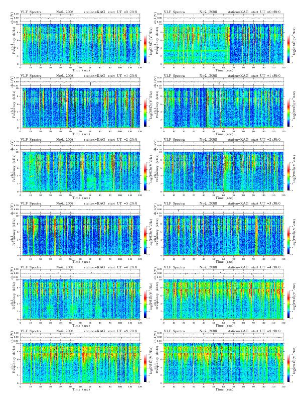Select the title text 'start UT =4:50:0'
This screenshot has width=307, height=398.
pyautogui.click(x=266, y=267)
